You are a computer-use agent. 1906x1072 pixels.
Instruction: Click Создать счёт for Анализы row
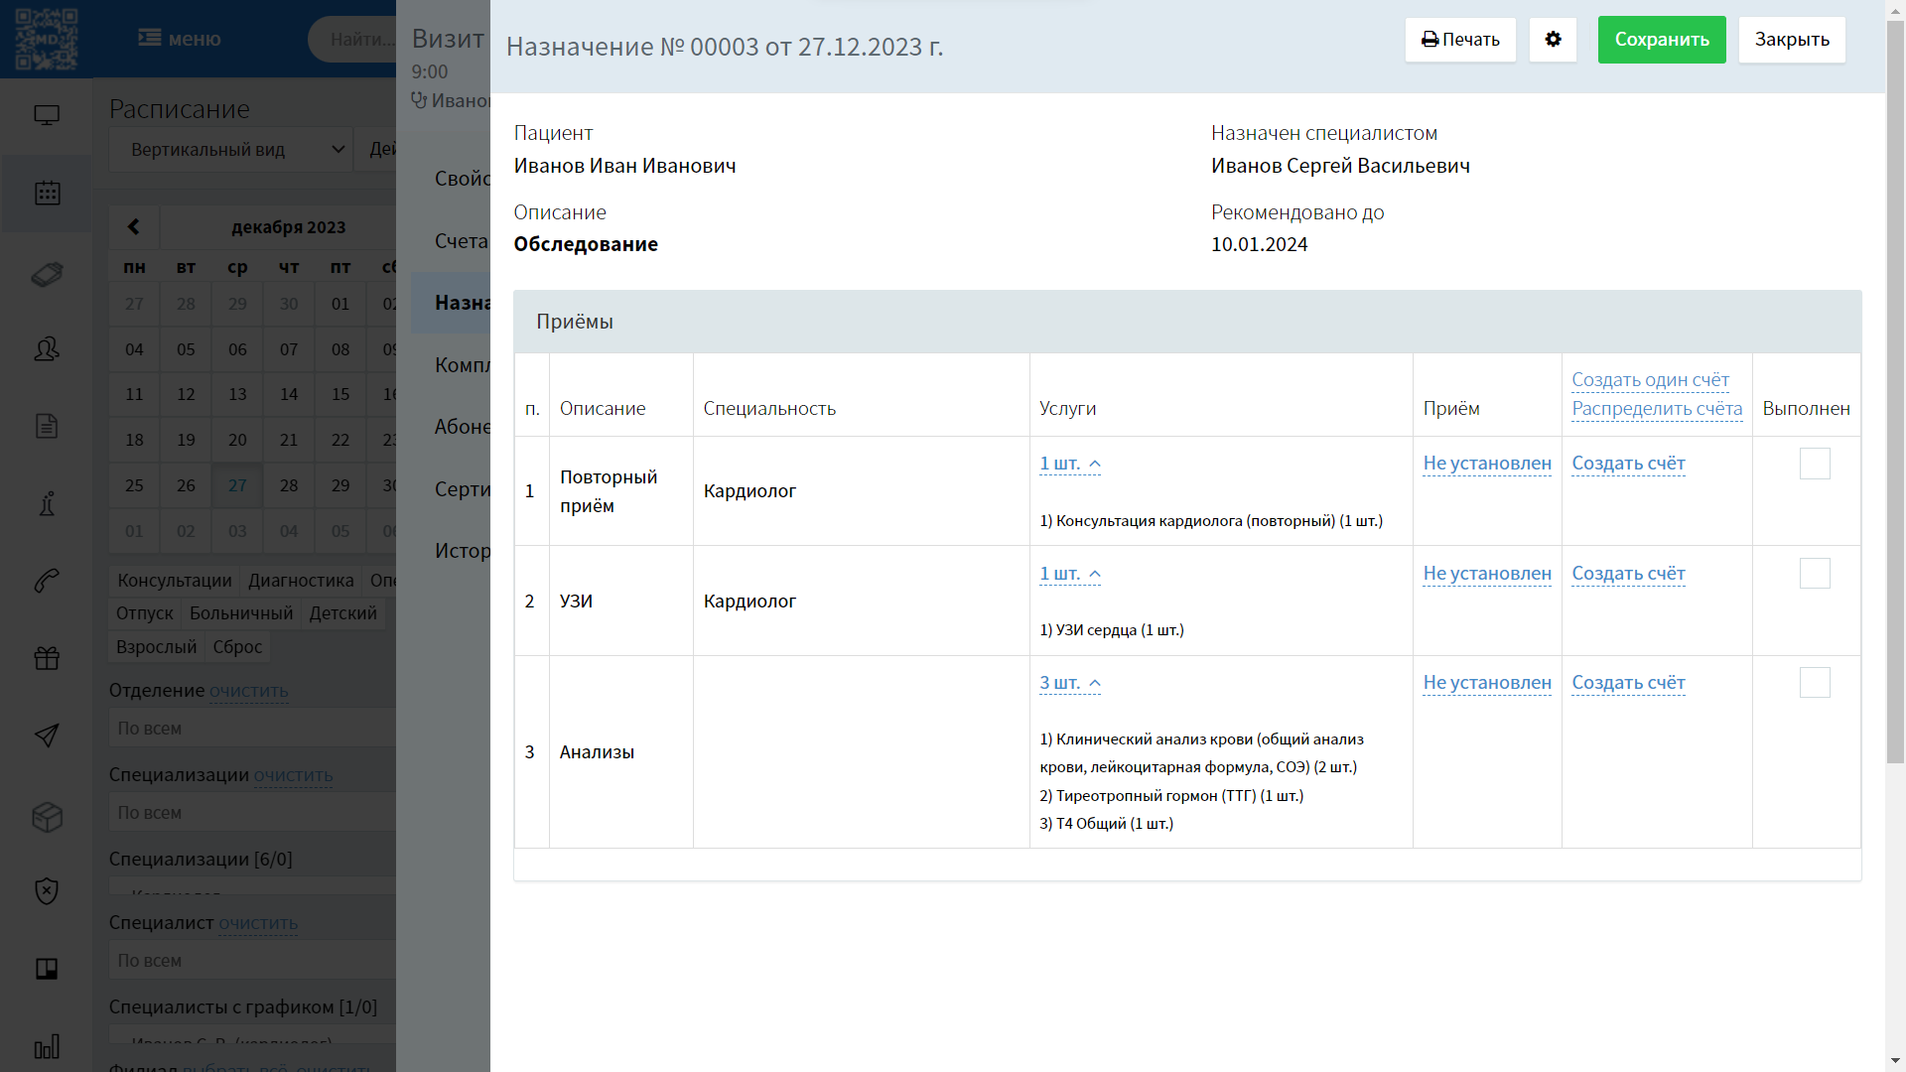pyautogui.click(x=1628, y=683)
